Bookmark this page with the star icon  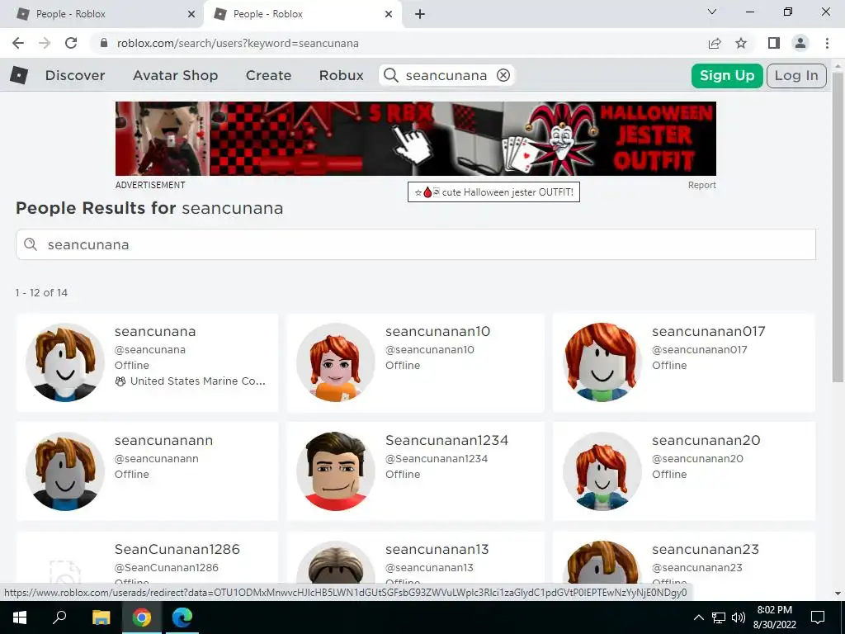(742, 43)
